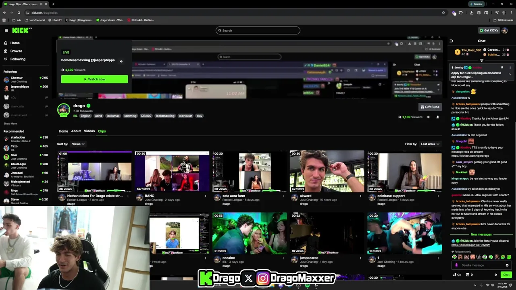Click the Gift Subs button
The height and width of the screenshot is (290, 516).
(430, 107)
